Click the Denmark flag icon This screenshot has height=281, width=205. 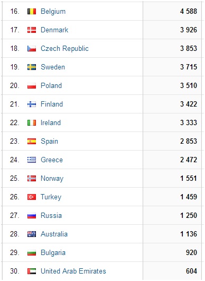click(x=32, y=30)
